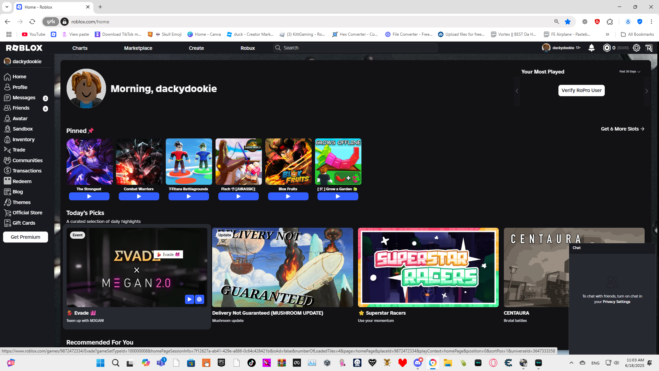Open Chrome extensions puzzle icon
Screen dimensions: 659x371
610,22
